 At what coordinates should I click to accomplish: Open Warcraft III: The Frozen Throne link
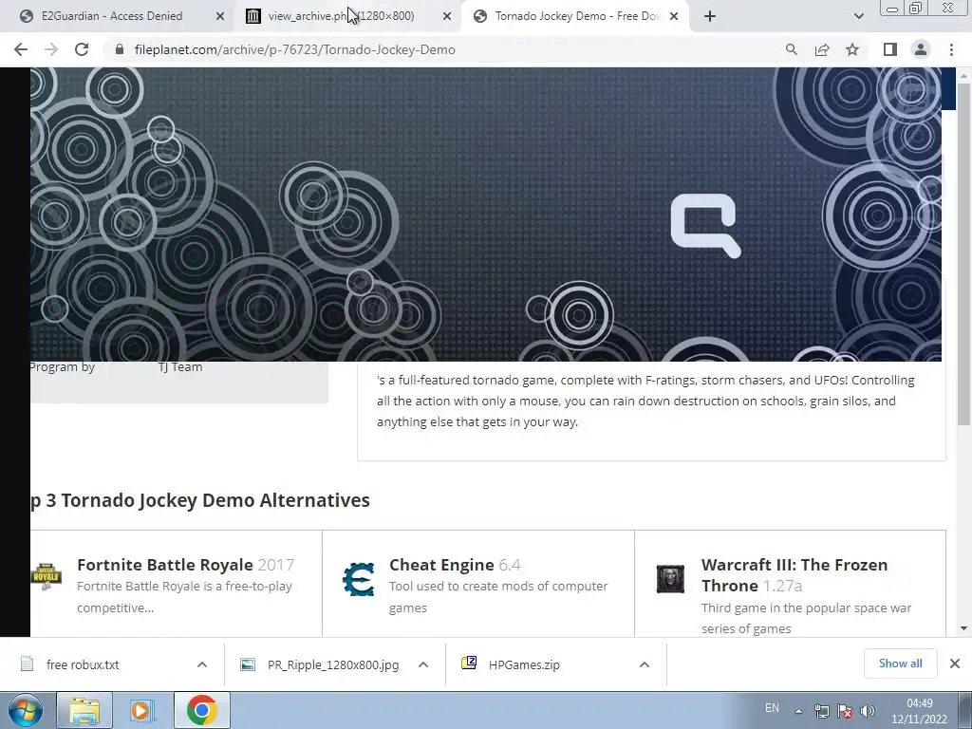tap(794, 575)
